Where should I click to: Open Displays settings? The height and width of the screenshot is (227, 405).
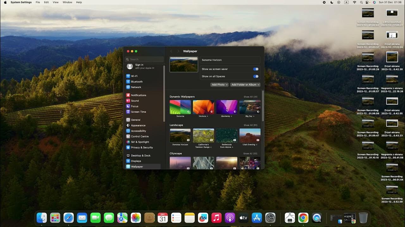(x=135, y=161)
